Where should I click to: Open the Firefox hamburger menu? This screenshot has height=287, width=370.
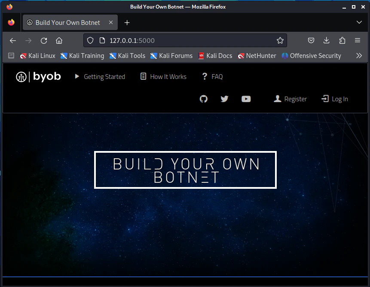358,40
